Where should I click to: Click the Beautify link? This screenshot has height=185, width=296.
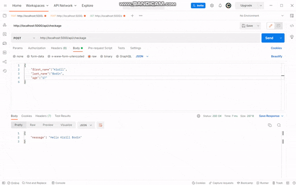click(277, 56)
